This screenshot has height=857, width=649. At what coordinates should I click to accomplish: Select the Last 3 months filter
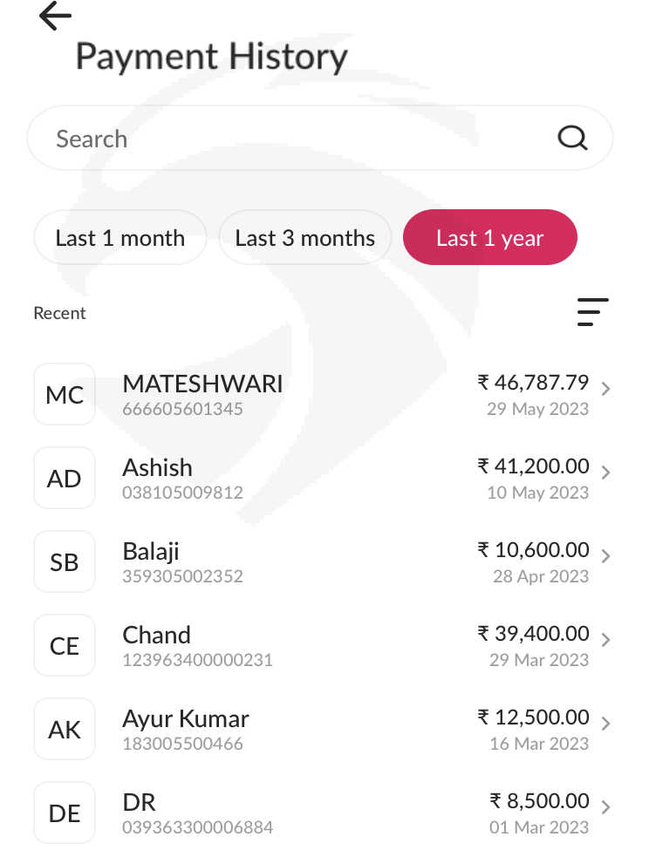tap(305, 238)
